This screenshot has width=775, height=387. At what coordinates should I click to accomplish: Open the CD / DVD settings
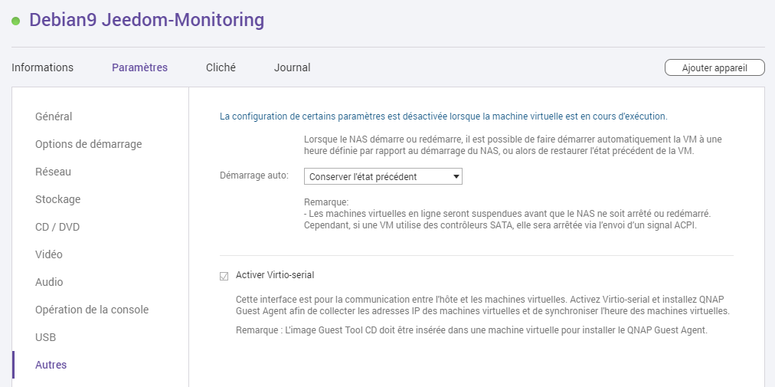[x=57, y=227]
